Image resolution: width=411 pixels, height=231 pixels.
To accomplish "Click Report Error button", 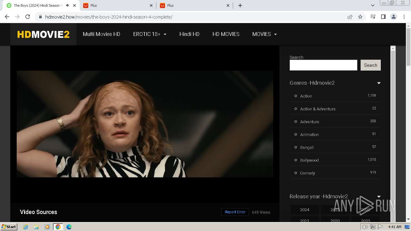I will (235, 212).
